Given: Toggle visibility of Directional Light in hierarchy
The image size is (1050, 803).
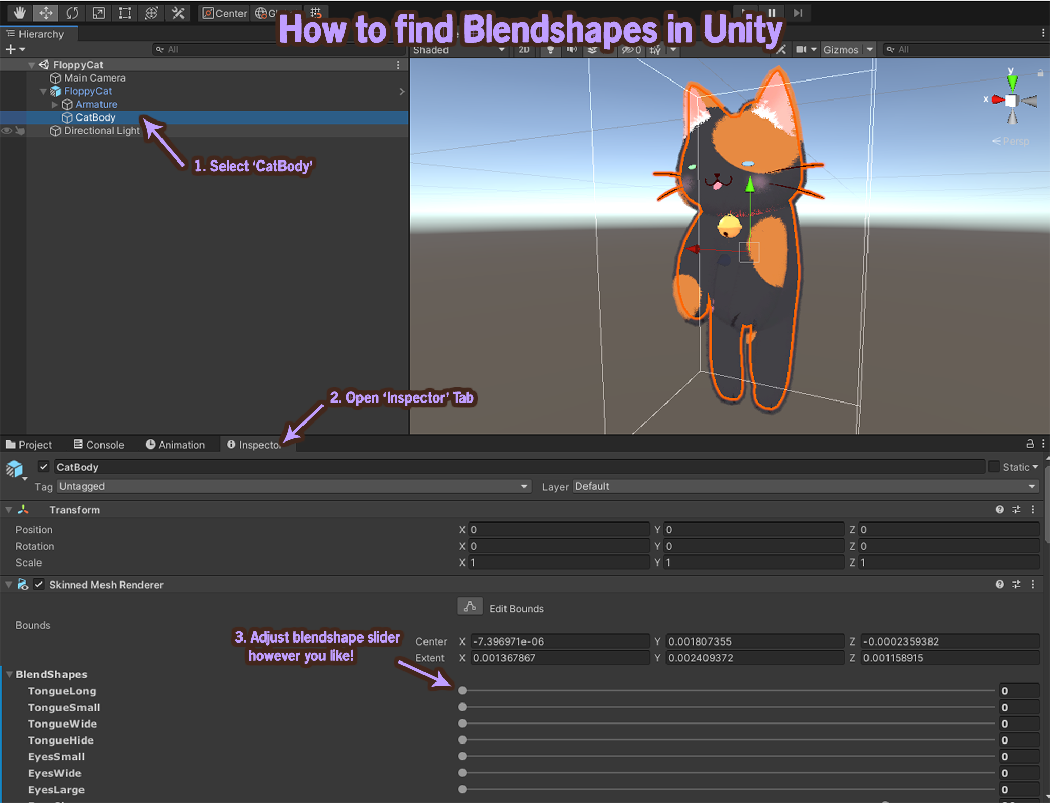Looking at the screenshot, I should click(7, 131).
